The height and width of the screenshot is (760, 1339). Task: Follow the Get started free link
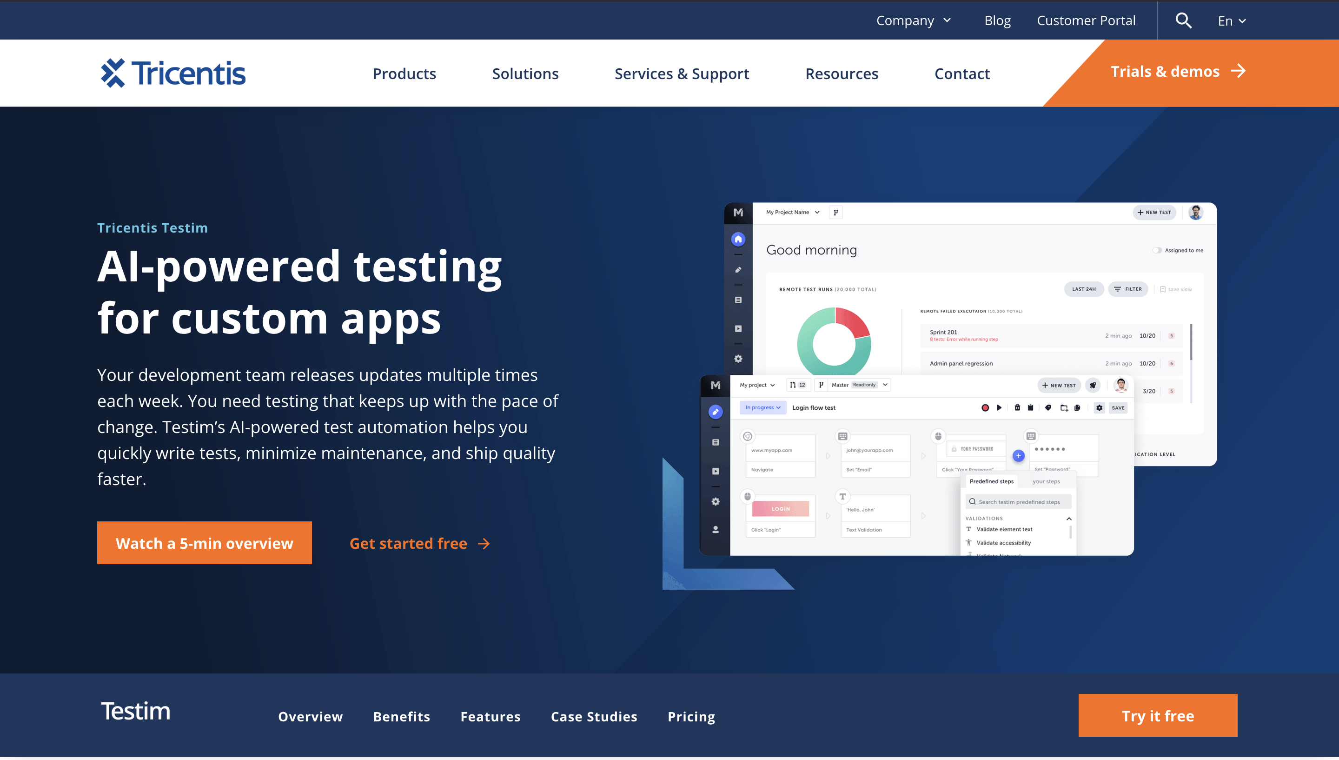(420, 544)
